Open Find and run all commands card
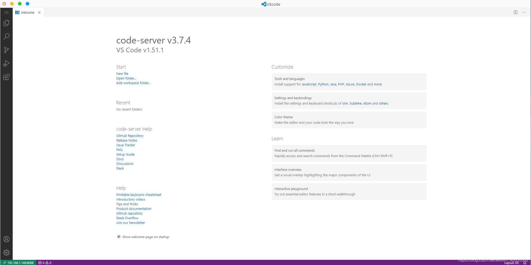 (x=349, y=153)
